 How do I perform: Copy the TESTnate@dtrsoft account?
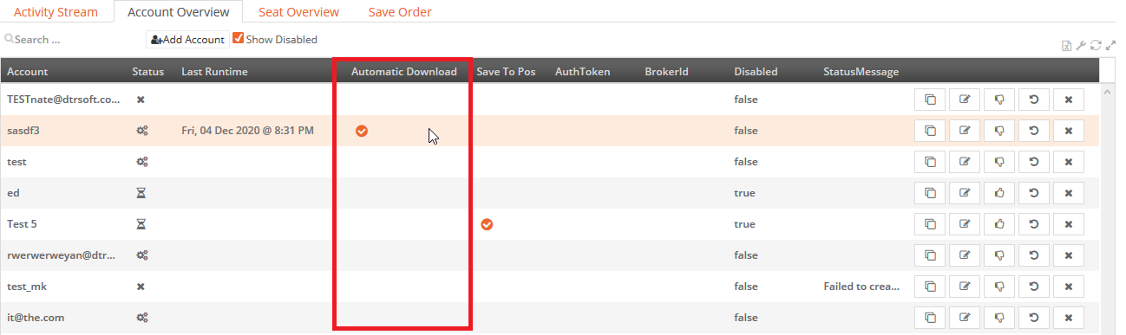pos(930,100)
